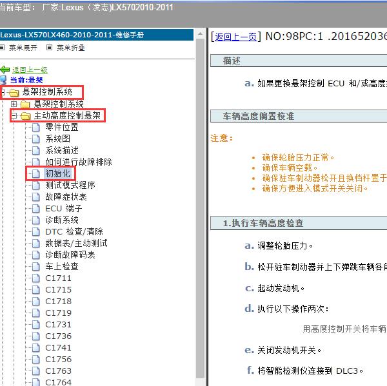Open the C1711 trouble code page
The image size is (387, 386).
[x=58, y=278]
